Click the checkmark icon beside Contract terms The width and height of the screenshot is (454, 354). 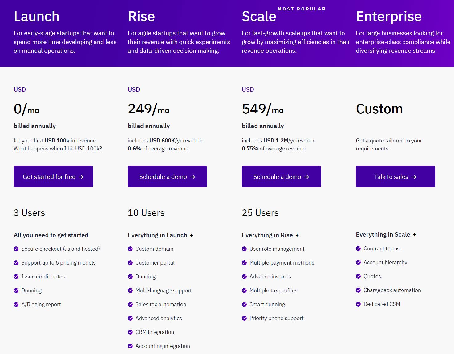[x=358, y=249]
